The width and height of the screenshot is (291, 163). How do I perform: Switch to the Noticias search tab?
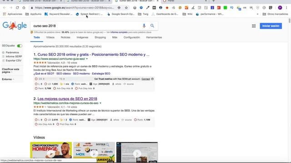pos(65,37)
